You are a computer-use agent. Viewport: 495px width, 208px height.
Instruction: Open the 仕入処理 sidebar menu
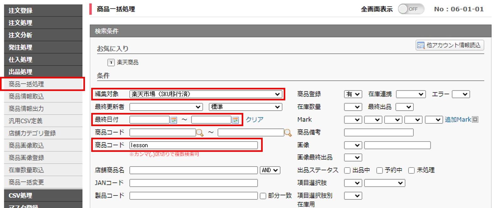[x=43, y=59]
